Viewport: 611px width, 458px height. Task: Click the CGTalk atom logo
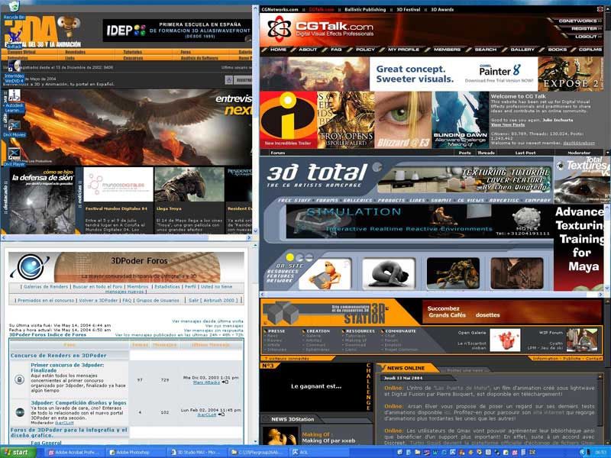tap(280, 28)
